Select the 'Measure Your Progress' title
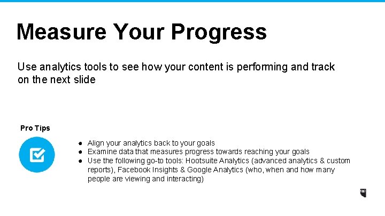This screenshot has width=385, height=216. pos(141,32)
